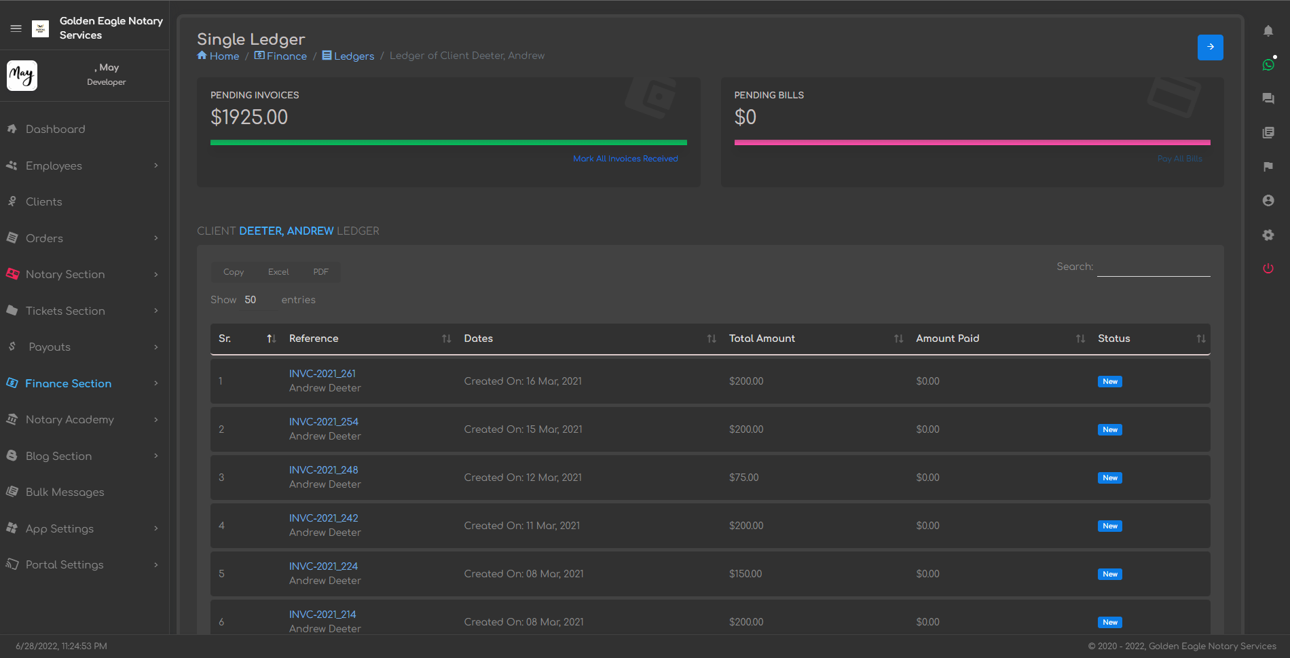Click the flag icon in right bar
The width and height of the screenshot is (1290, 658).
click(1268, 166)
